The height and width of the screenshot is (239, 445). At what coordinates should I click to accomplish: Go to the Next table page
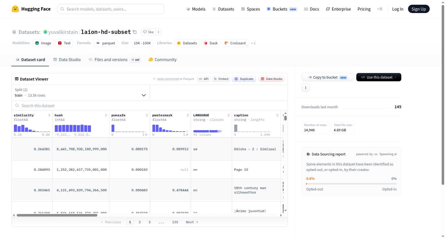pos(192,222)
